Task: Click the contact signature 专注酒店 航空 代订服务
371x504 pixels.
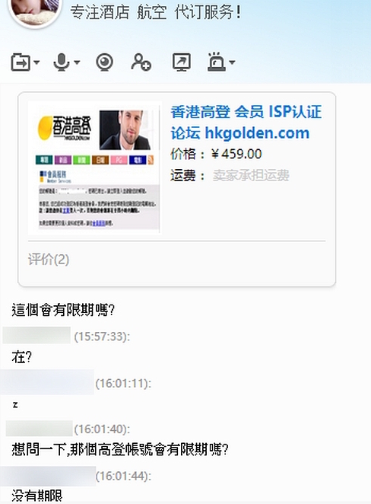Action: (x=155, y=12)
